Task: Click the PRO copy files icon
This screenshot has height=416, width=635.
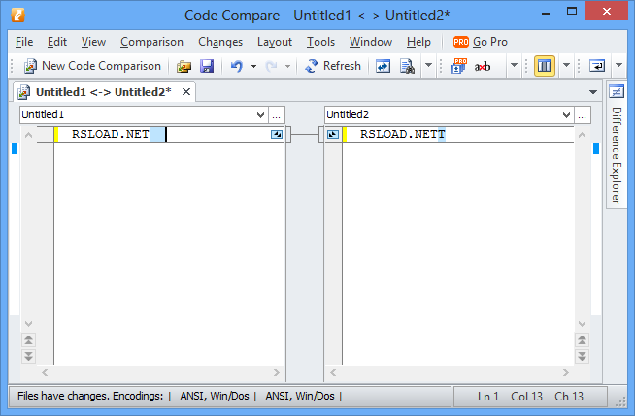Action: (459, 66)
